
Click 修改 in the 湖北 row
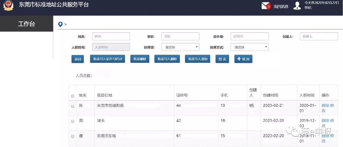click(x=328, y=123)
